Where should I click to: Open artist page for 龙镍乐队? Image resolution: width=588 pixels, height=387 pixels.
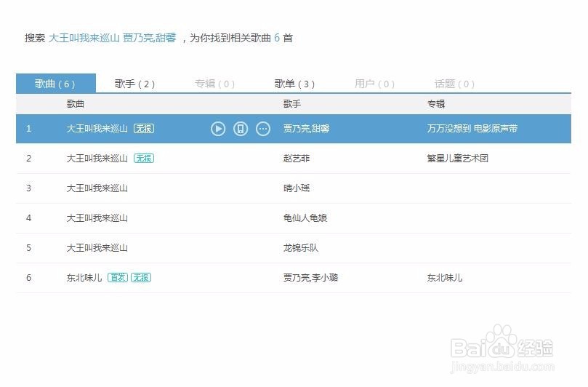(301, 248)
